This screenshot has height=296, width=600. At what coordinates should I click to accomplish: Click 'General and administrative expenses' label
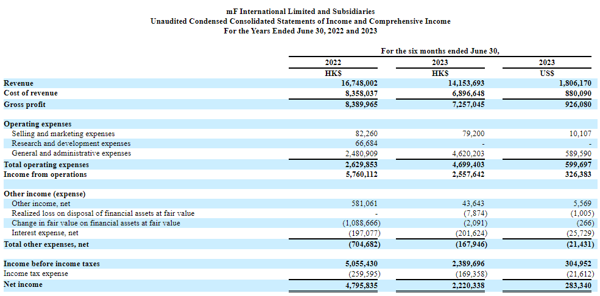tap(71, 153)
